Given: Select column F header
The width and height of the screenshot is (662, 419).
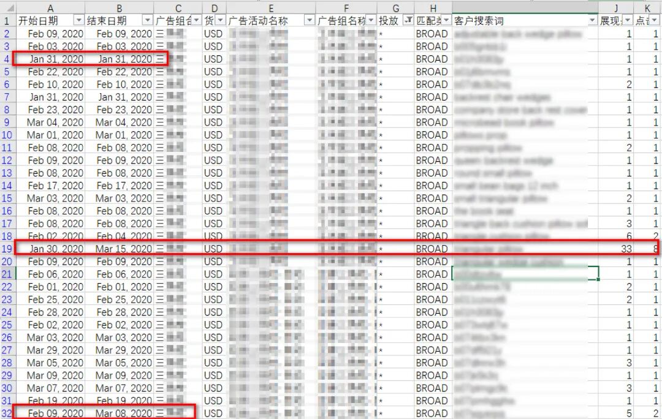Looking at the screenshot, I should [346, 8].
